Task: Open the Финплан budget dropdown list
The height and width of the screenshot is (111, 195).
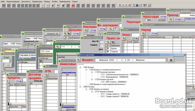Action: [x=166, y=60]
